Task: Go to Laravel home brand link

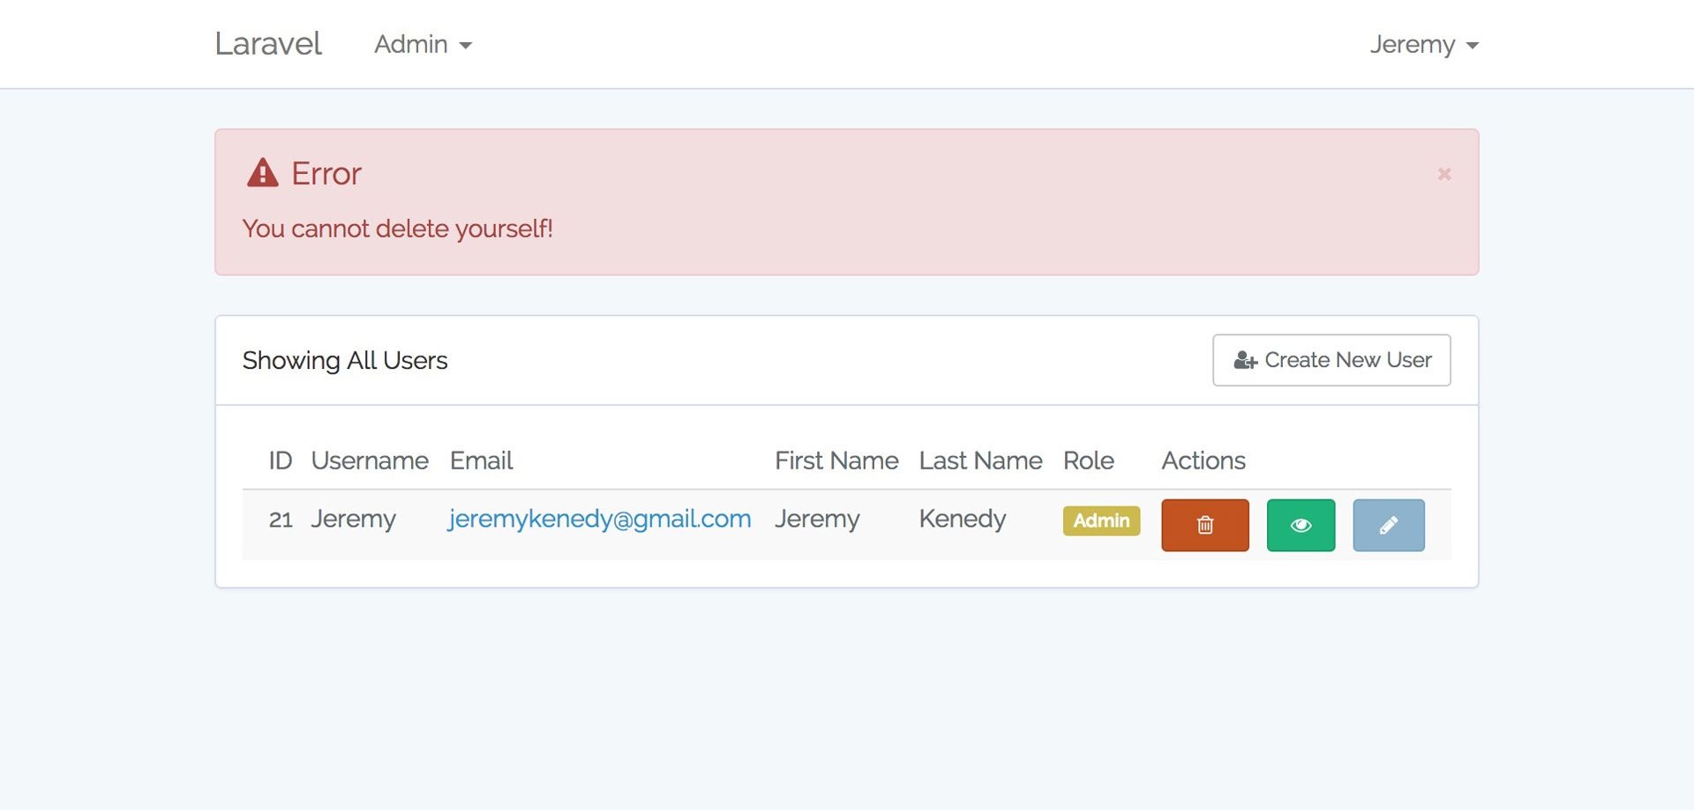Action: (268, 43)
